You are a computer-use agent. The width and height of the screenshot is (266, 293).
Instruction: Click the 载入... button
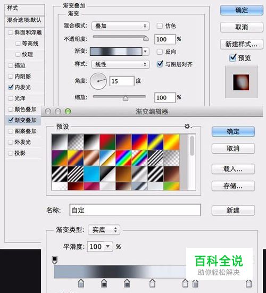coord(233,169)
